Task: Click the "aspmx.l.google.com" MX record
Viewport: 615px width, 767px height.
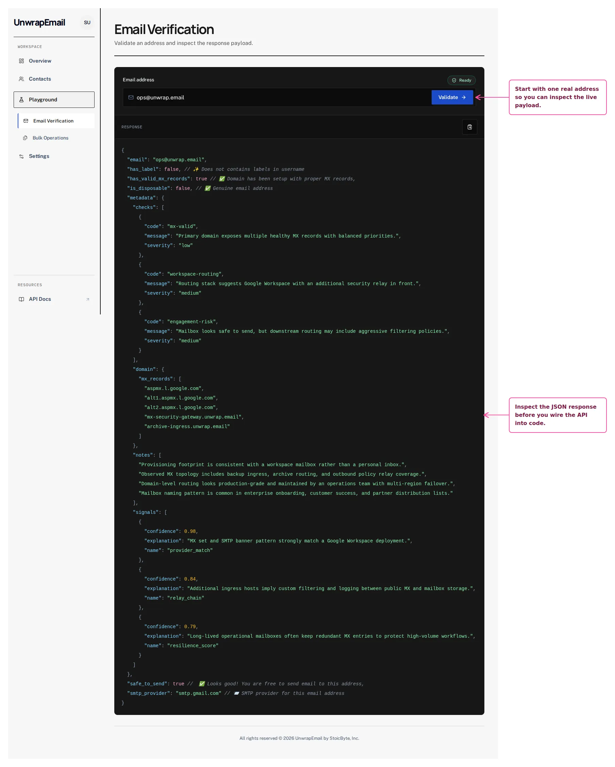Action: tap(173, 389)
